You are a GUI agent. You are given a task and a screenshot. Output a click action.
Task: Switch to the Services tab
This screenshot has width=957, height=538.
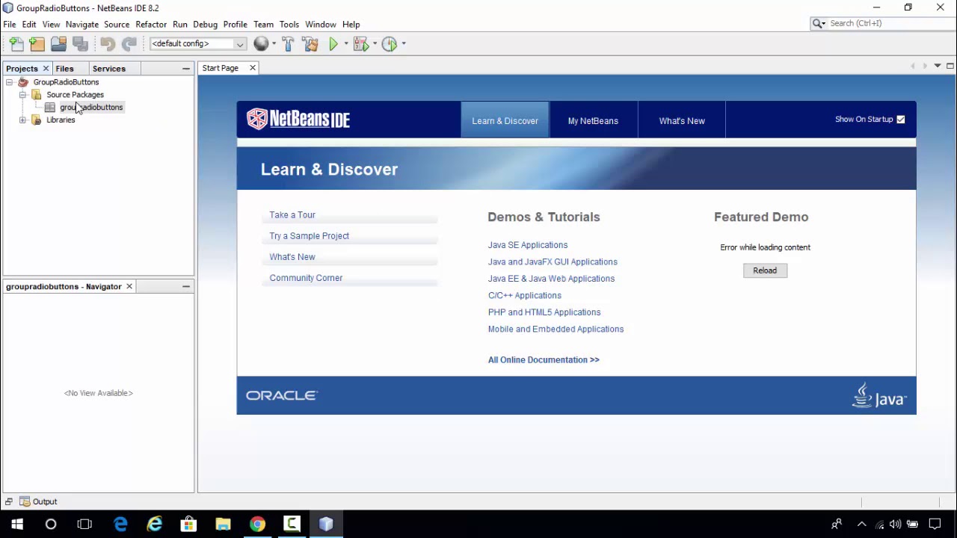click(x=109, y=69)
